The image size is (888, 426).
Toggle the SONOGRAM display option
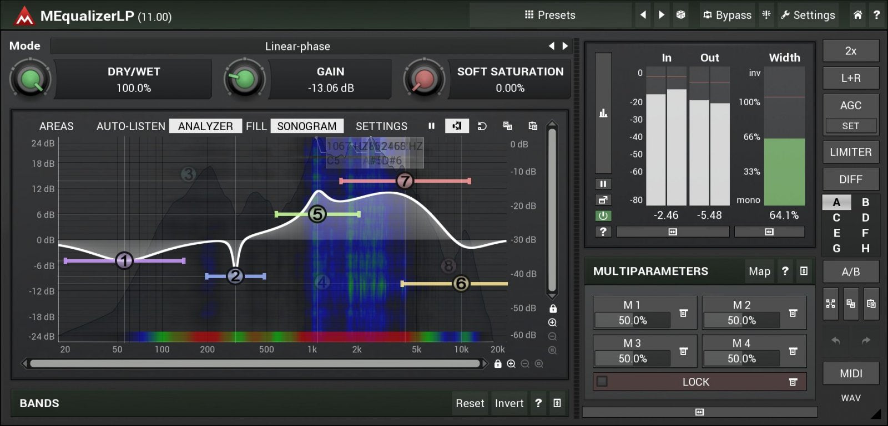point(306,126)
